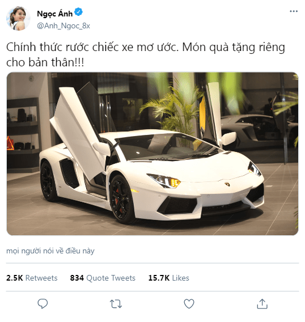
Task: Enlarge the white Lamborghini photo
Action: click(x=152, y=154)
